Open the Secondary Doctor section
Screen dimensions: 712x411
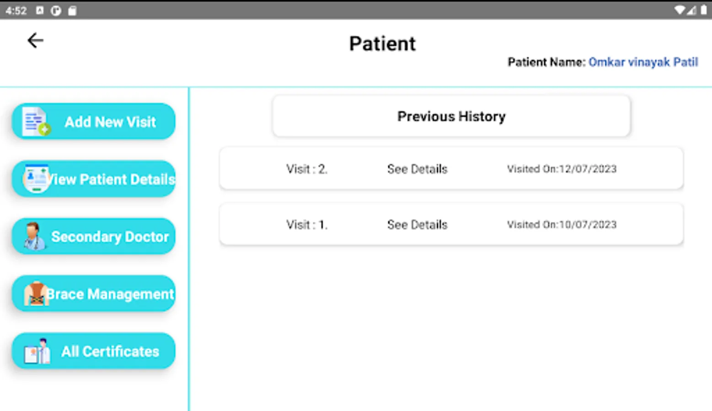110,237
